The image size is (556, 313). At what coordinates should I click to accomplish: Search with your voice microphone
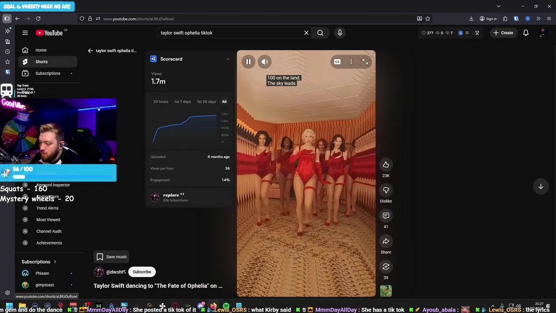340,33
